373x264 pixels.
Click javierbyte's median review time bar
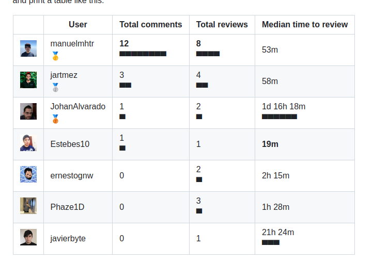click(271, 242)
